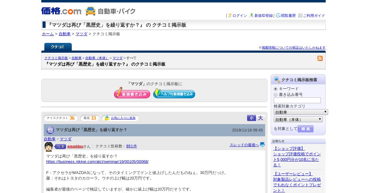This screenshot has height=193, width=367.
Task: Open aquablau user profile link
Action: (x=75, y=146)
